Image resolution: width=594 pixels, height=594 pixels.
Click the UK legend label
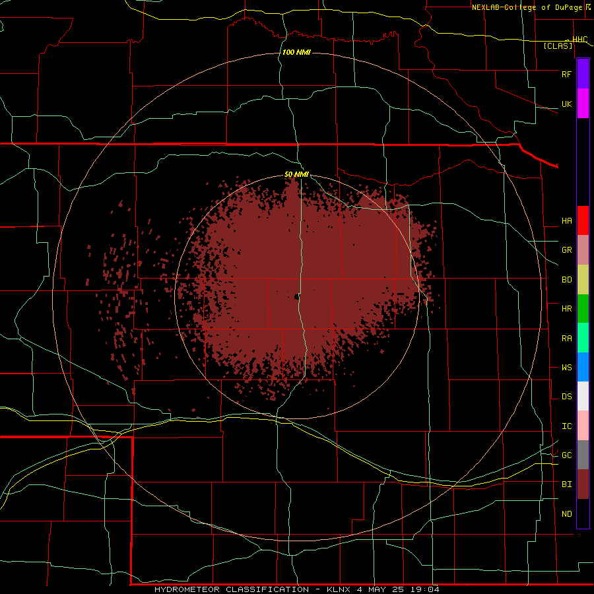(566, 104)
